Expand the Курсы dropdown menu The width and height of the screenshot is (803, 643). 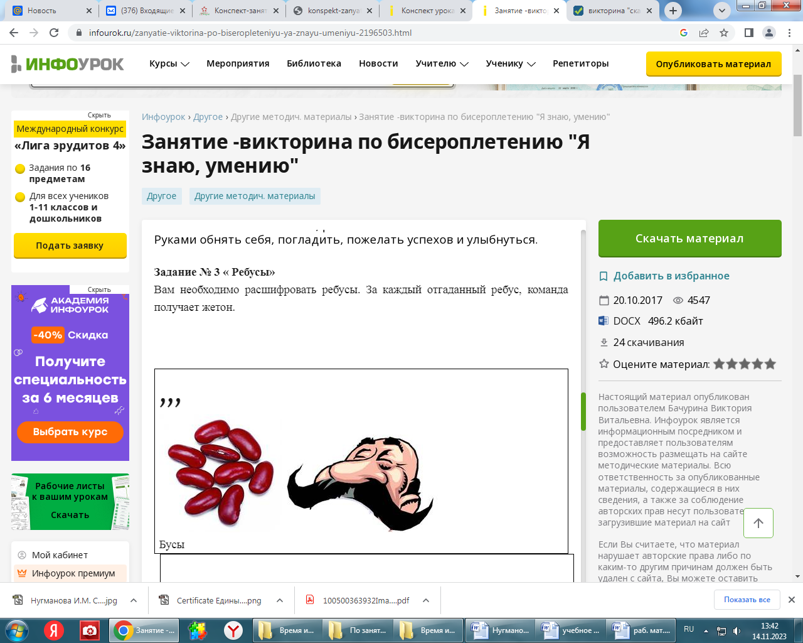169,63
